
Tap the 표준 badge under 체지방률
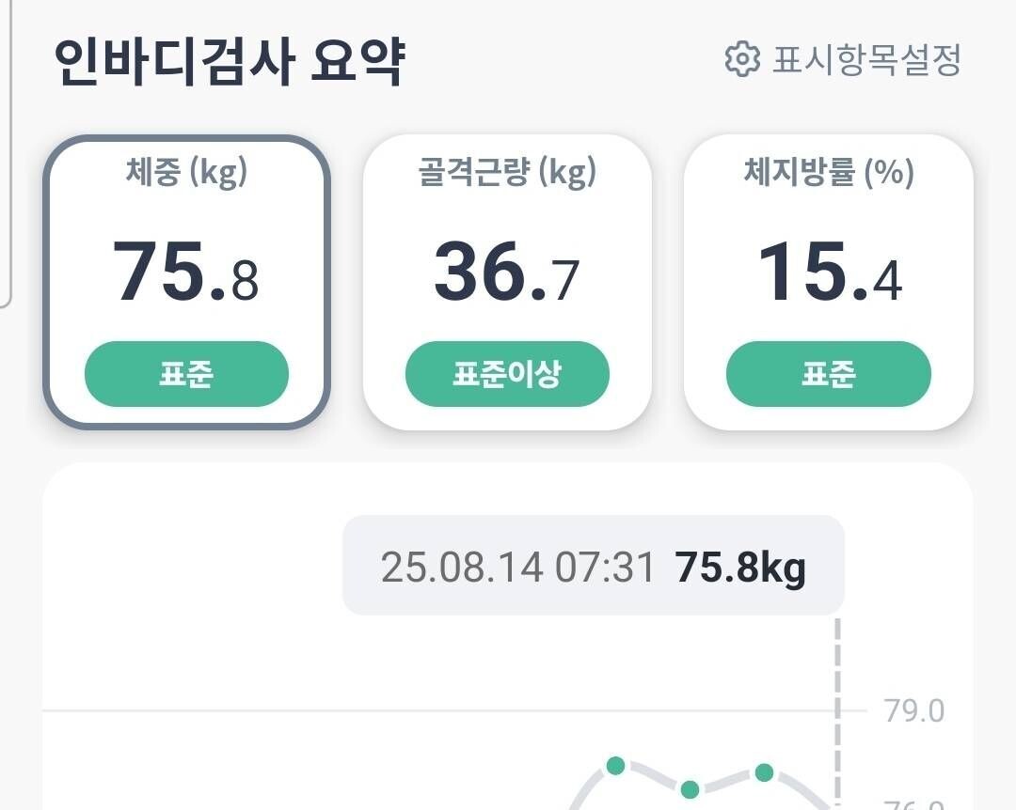(828, 374)
